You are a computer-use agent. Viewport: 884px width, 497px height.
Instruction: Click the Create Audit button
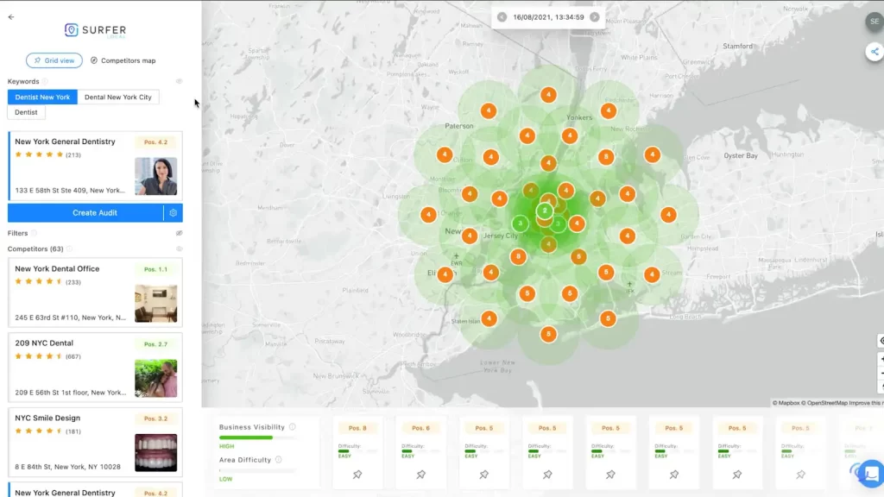tap(90, 212)
